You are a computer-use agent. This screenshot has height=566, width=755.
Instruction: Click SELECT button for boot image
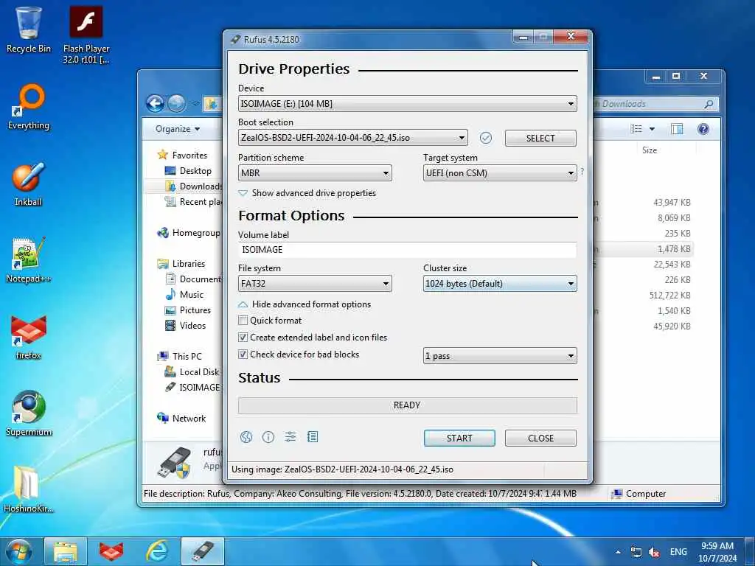pos(540,138)
